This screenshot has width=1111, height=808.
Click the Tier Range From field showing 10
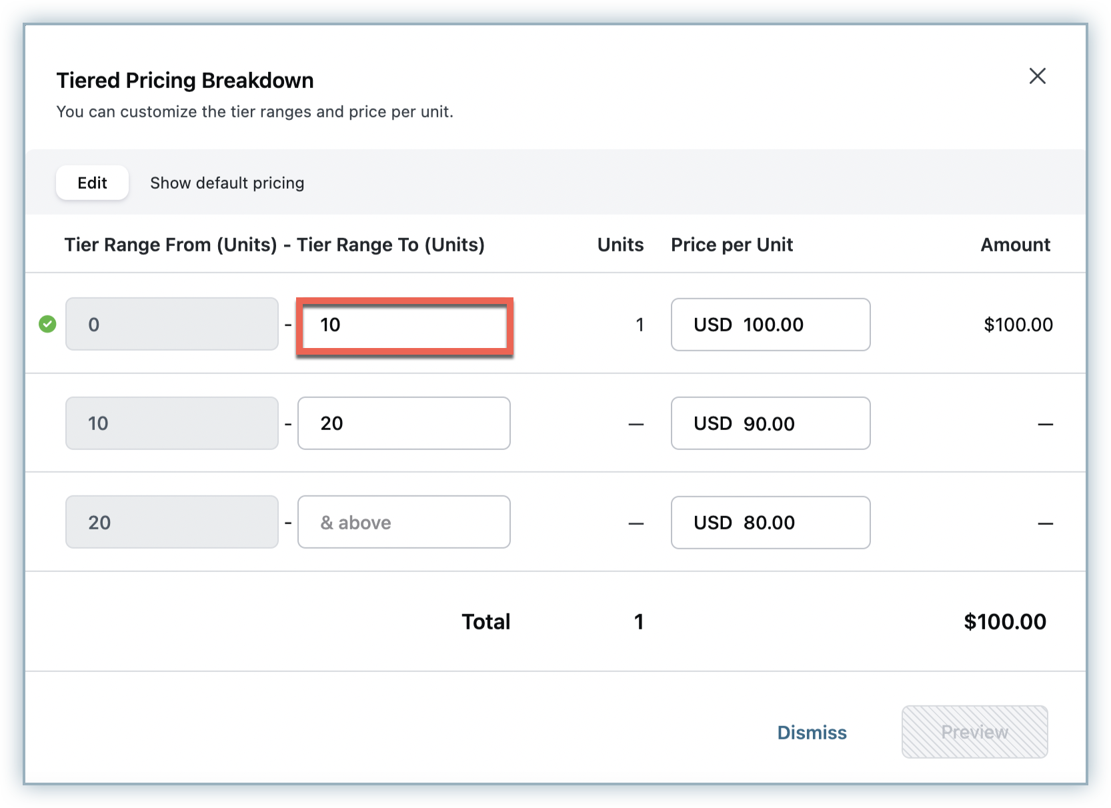click(x=171, y=423)
